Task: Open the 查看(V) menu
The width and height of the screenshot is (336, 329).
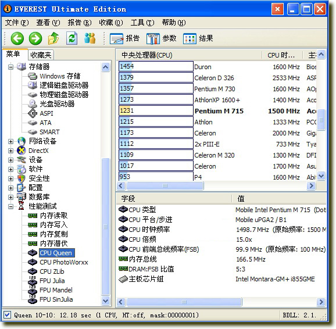Action: [48, 23]
